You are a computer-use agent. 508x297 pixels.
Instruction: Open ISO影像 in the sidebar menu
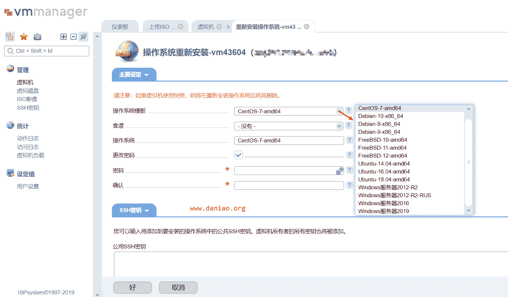(27, 99)
